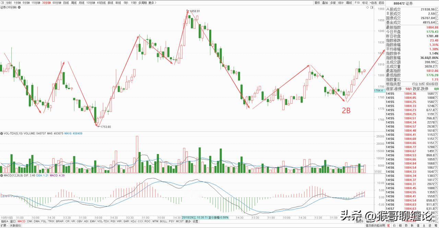Select the EMV indicator tab

93,221
